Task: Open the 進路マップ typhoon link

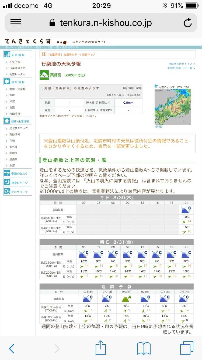Action: (89, 55)
